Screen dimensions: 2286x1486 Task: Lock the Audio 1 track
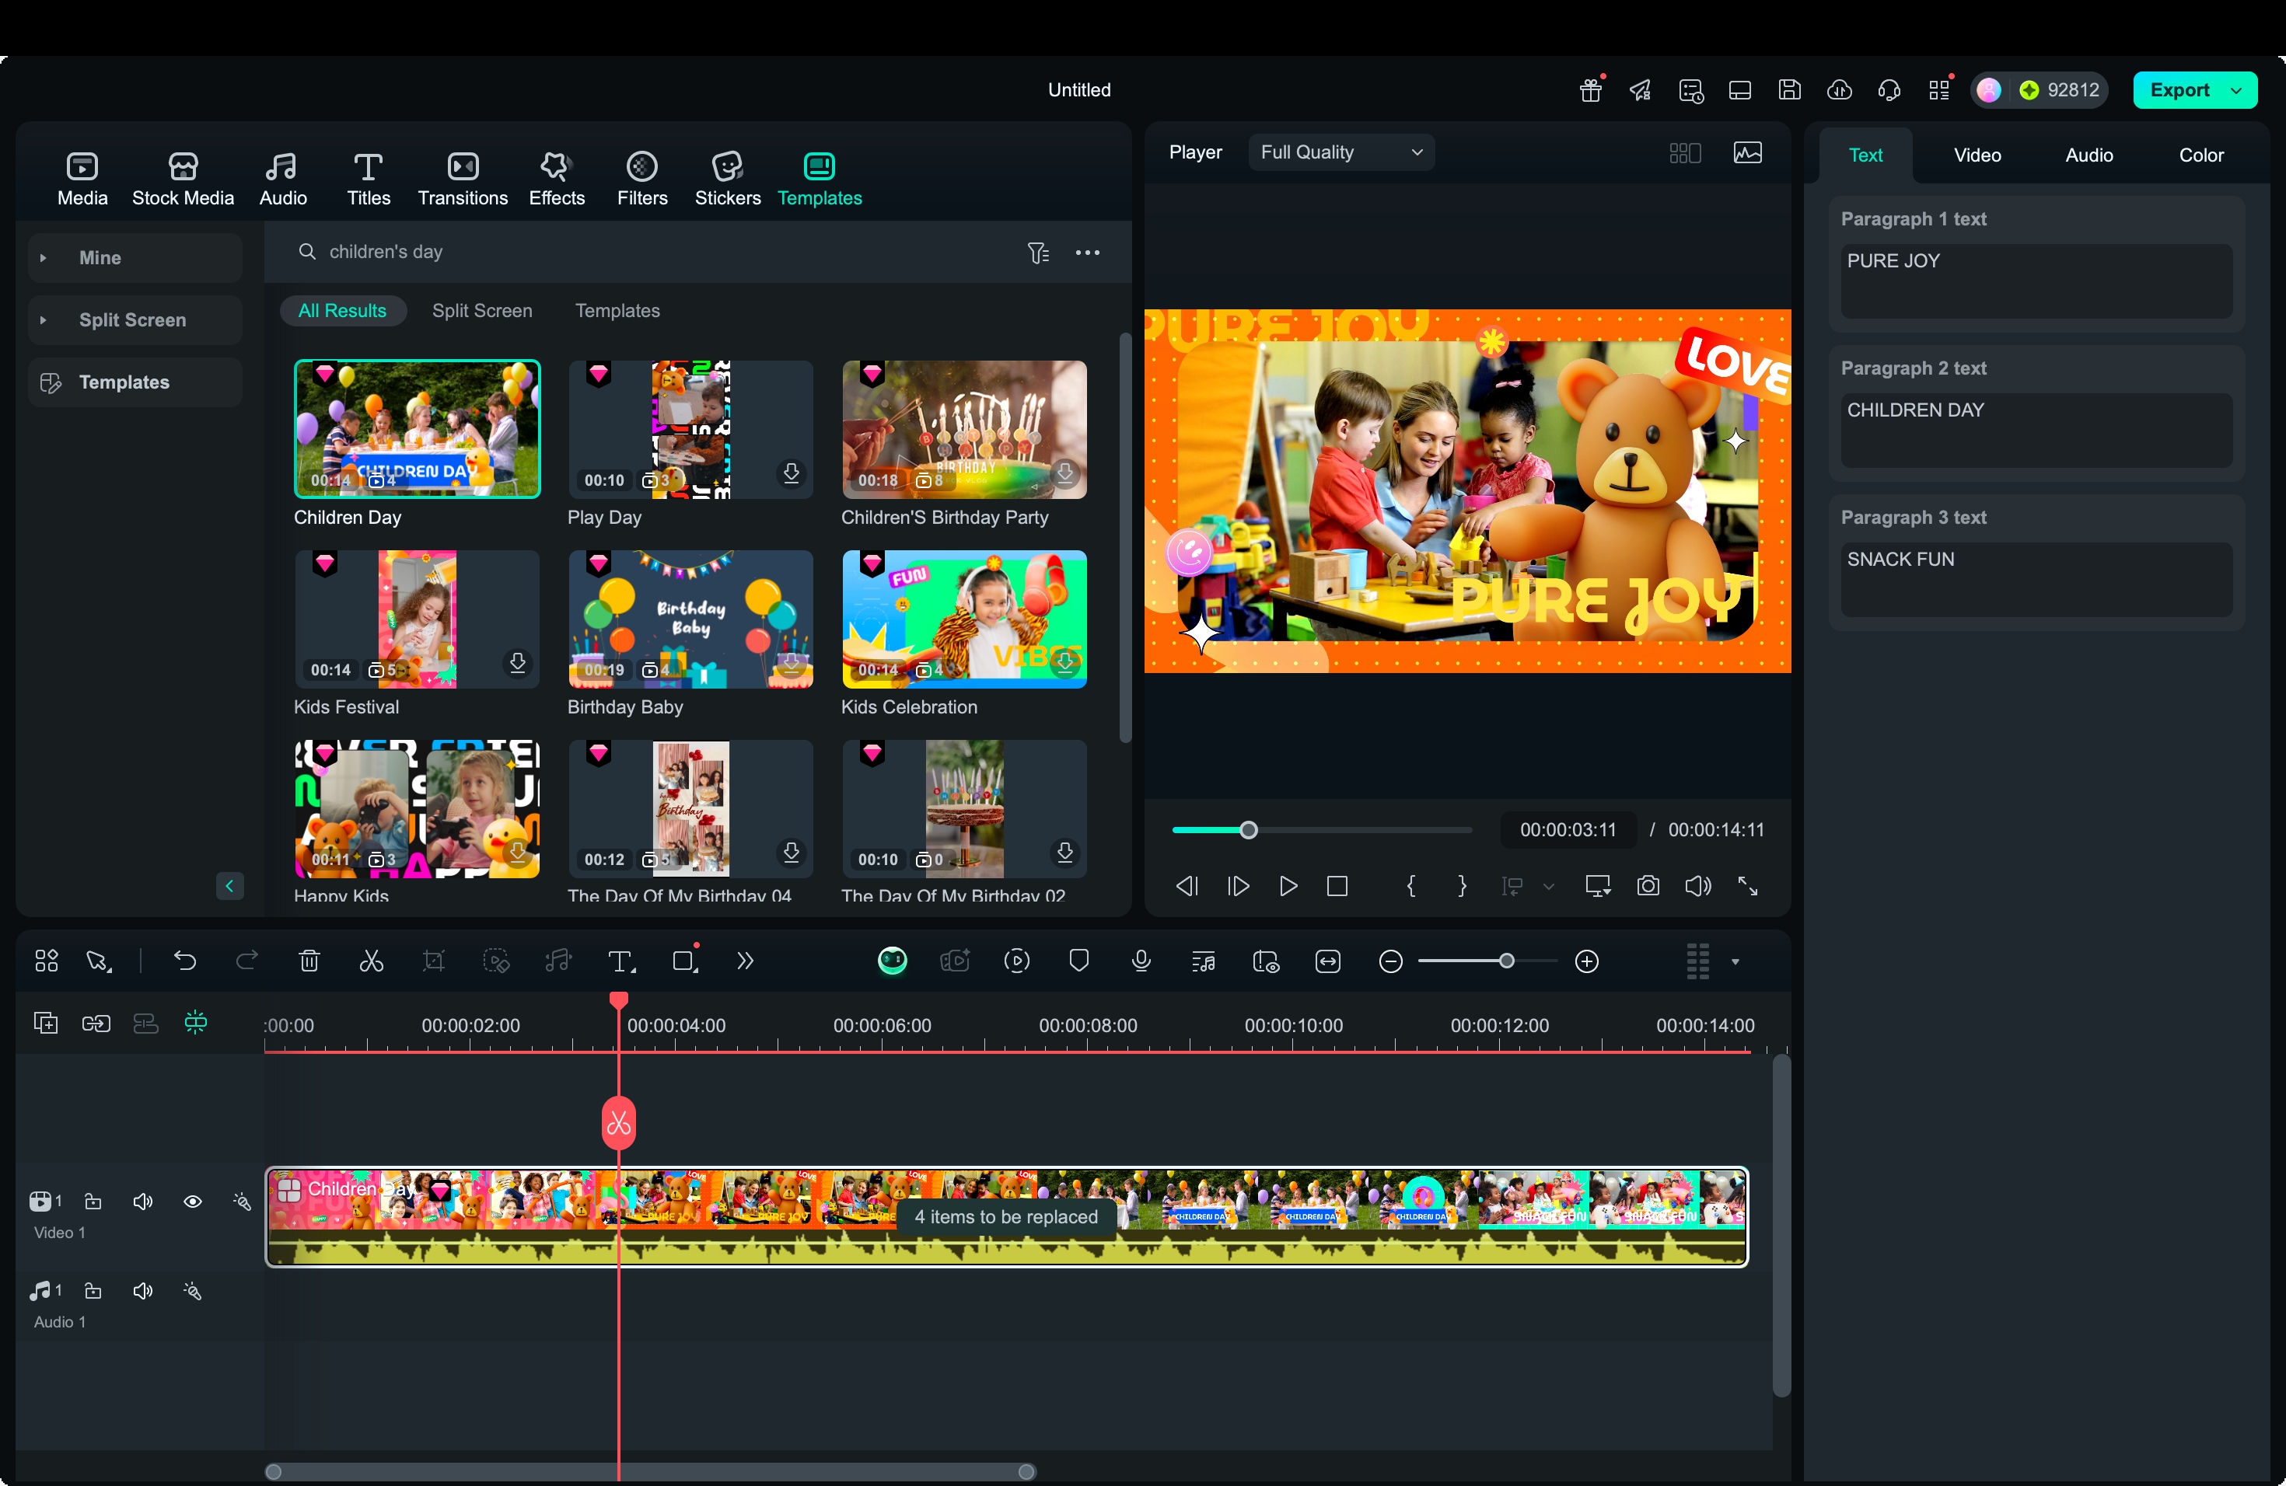pyautogui.click(x=93, y=1291)
